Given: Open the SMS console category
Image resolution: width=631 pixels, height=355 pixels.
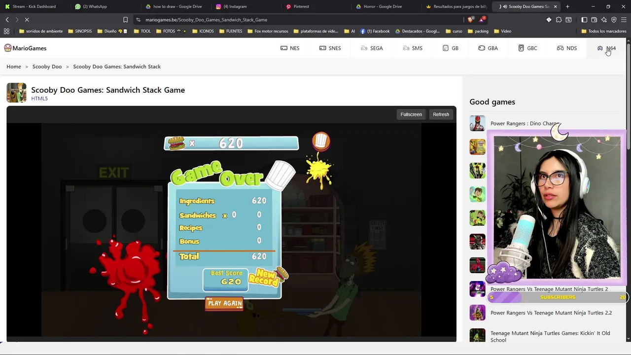Looking at the screenshot, I should coord(413,48).
